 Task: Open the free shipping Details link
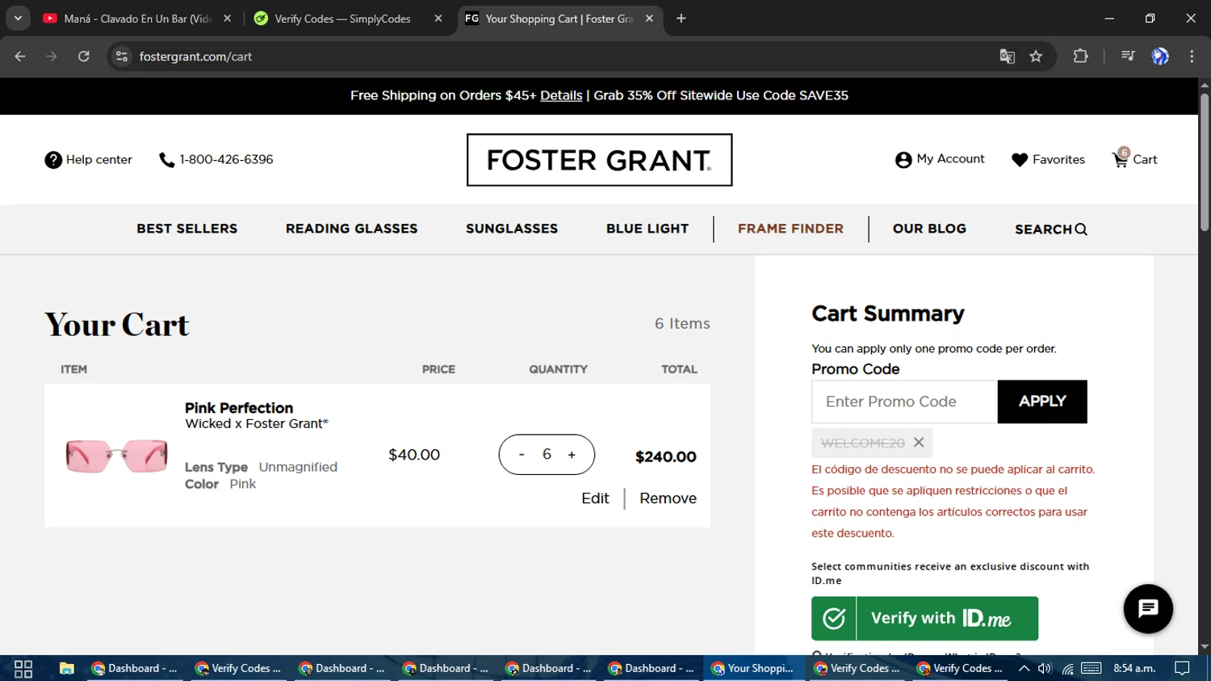point(561,95)
